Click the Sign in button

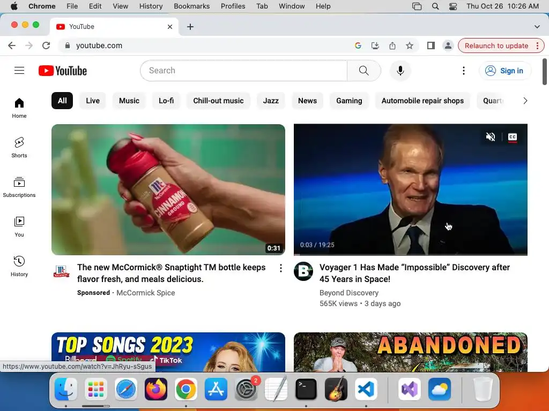coord(505,71)
